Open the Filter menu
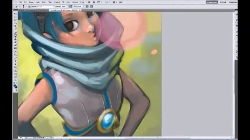The width and height of the screenshot is (250, 140). point(50,2)
